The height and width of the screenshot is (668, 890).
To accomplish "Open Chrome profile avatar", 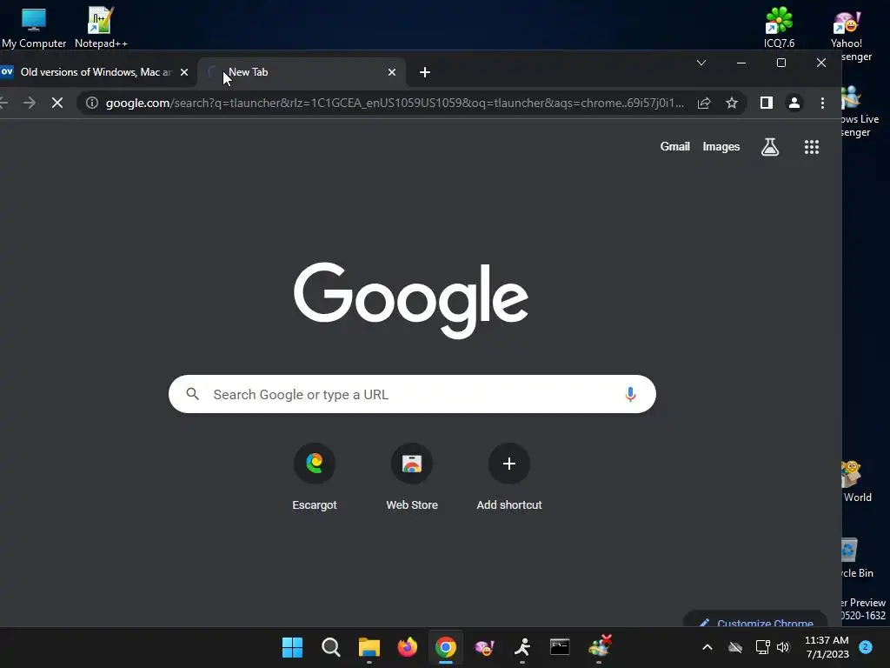I will point(794,103).
